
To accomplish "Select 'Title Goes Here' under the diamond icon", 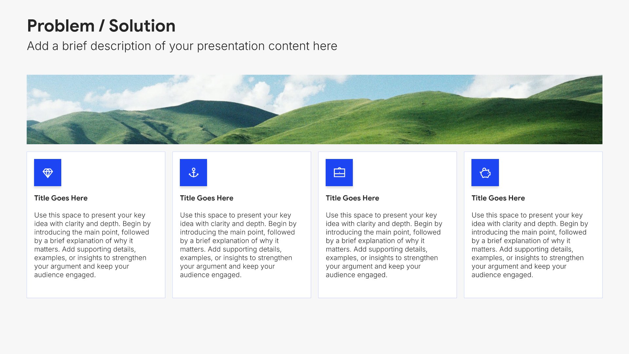I will (61, 198).
